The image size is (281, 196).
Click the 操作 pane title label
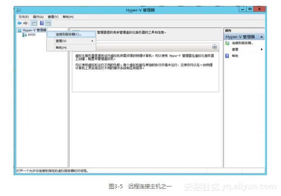(x=228, y=31)
